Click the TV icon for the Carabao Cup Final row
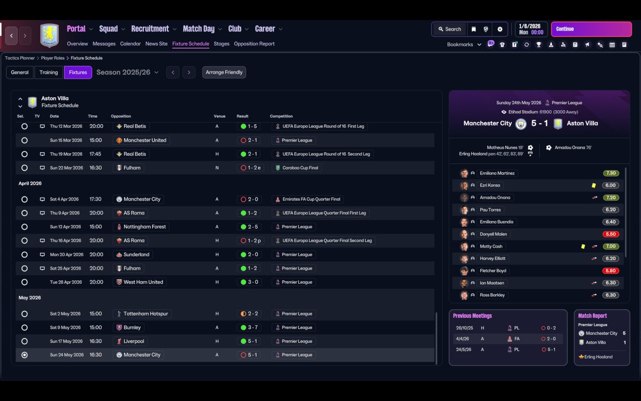641x401 pixels. click(x=43, y=168)
